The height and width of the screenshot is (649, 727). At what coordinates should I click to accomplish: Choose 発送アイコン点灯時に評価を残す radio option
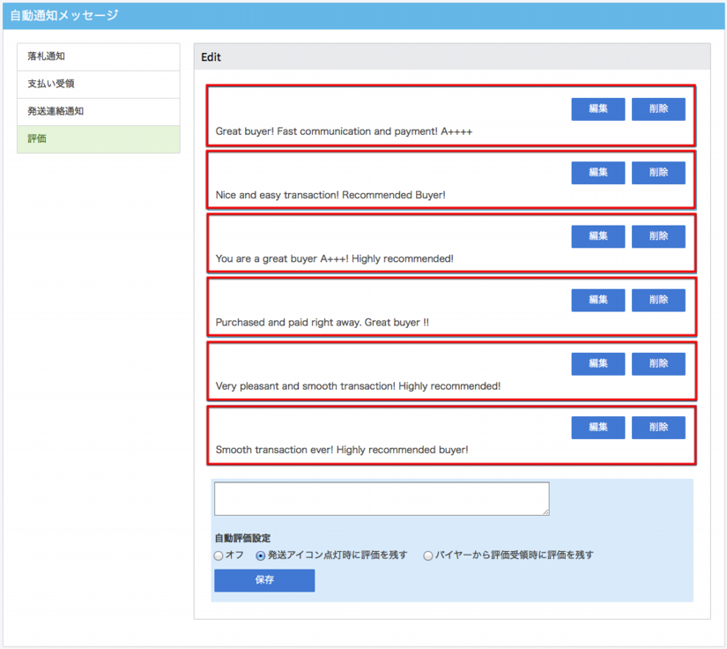261,556
